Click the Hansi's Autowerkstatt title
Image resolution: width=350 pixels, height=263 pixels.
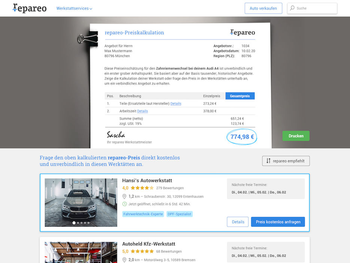[x=147, y=180]
